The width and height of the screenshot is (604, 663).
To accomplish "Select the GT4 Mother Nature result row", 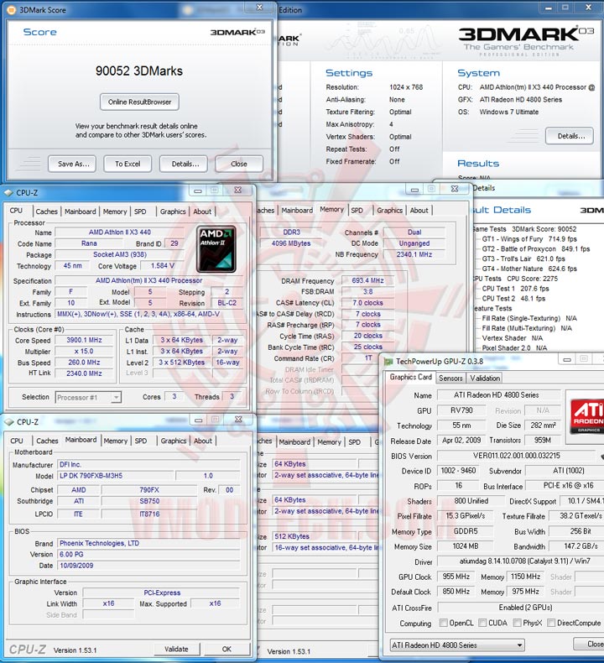I will click(x=529, y=269).
